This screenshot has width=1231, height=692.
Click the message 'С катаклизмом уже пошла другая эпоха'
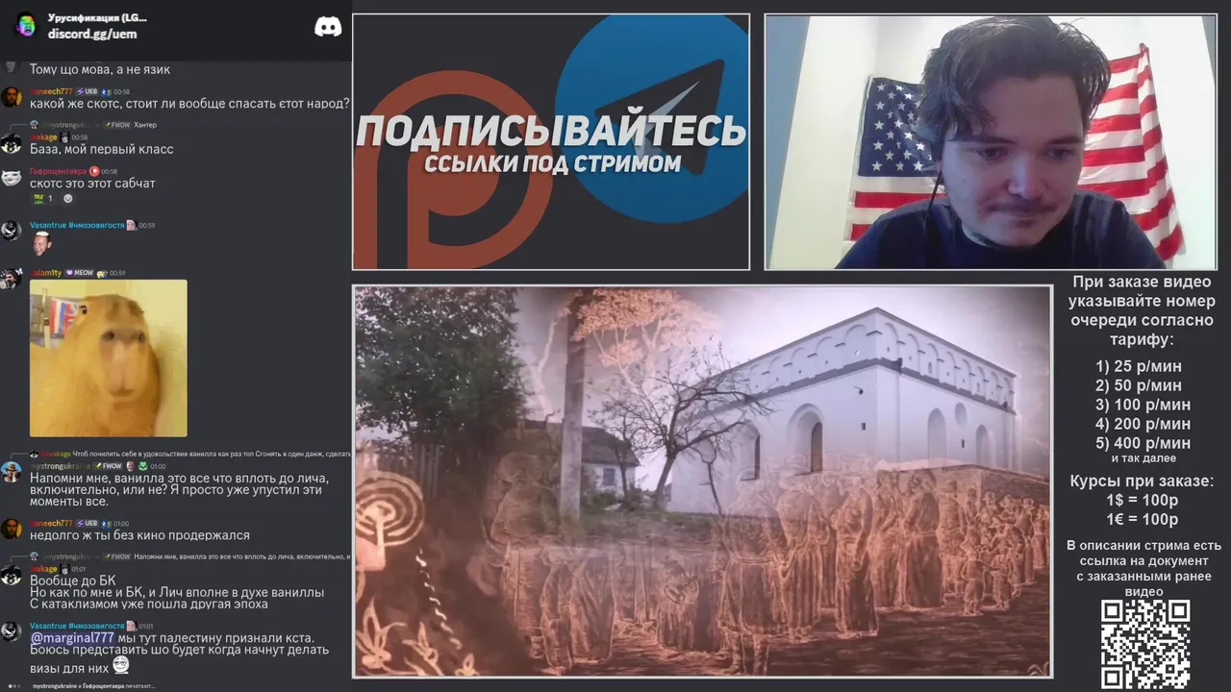point(149,605)
